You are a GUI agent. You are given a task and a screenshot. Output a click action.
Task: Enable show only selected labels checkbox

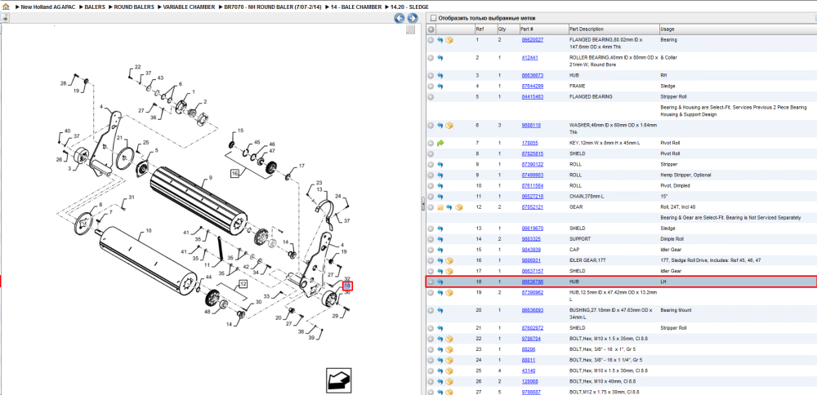tap(434, 18)
